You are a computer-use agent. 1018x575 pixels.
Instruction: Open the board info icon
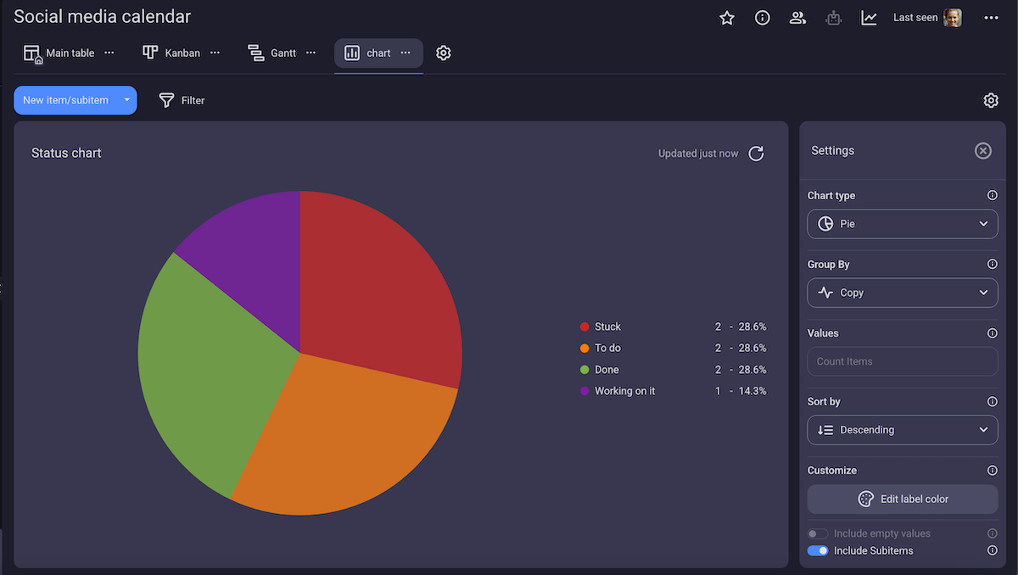pos(762,17)
